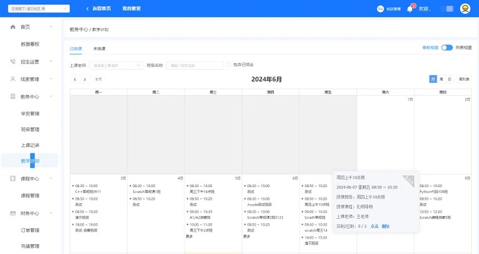479x254 pixels.
Task: Click 更多 under June 5
Action: point(189,236)
